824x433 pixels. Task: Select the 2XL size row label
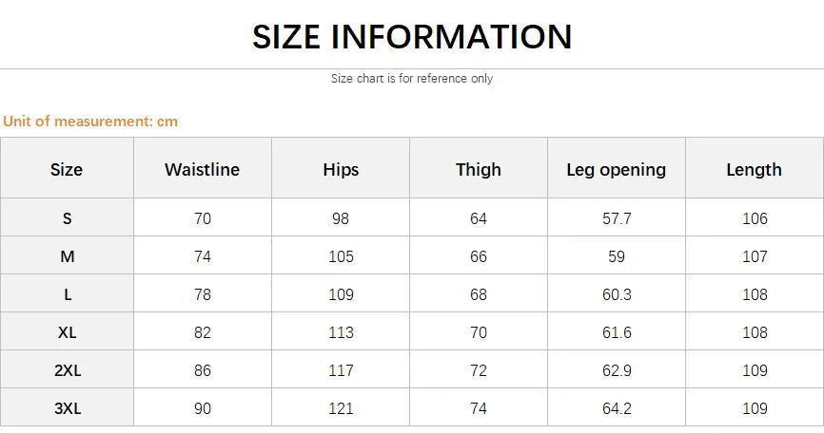tap(67, 370)
